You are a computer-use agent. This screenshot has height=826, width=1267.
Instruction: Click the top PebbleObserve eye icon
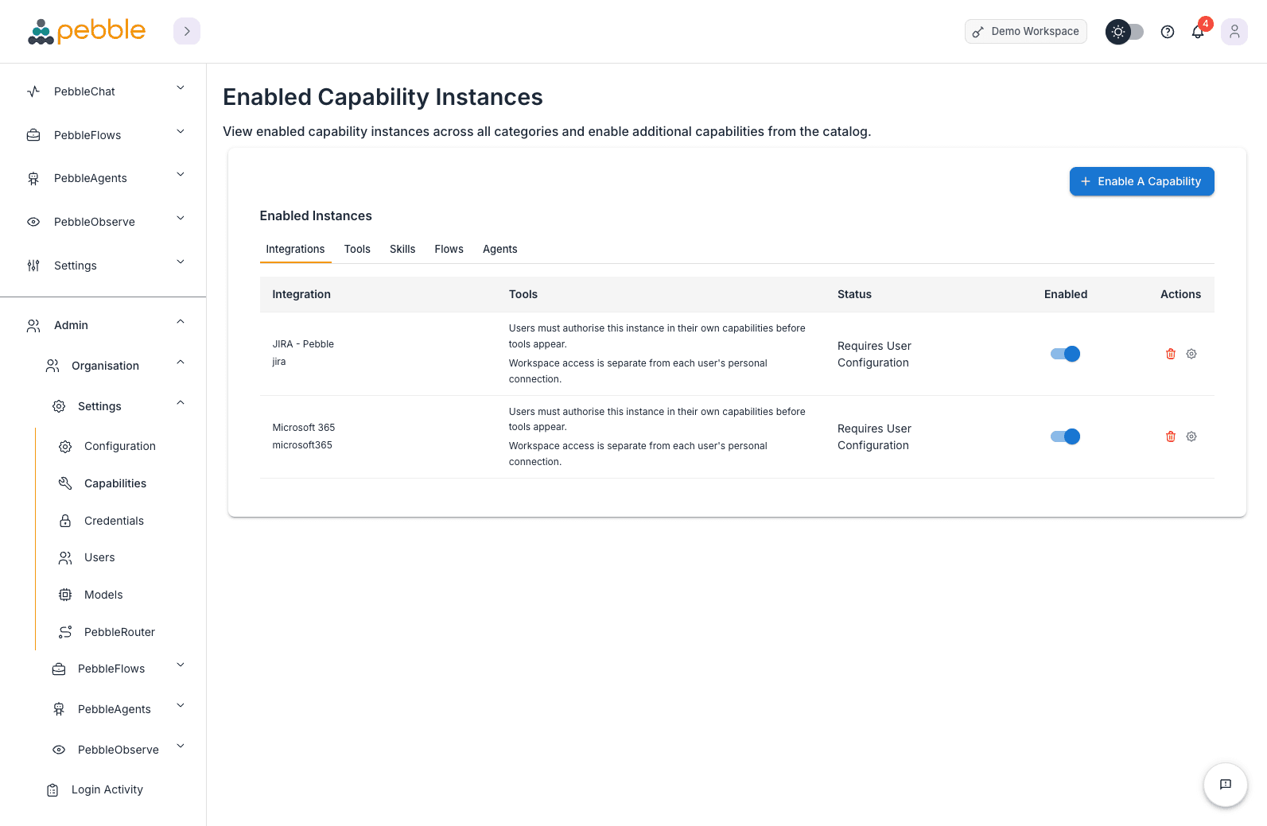point(33,222)
